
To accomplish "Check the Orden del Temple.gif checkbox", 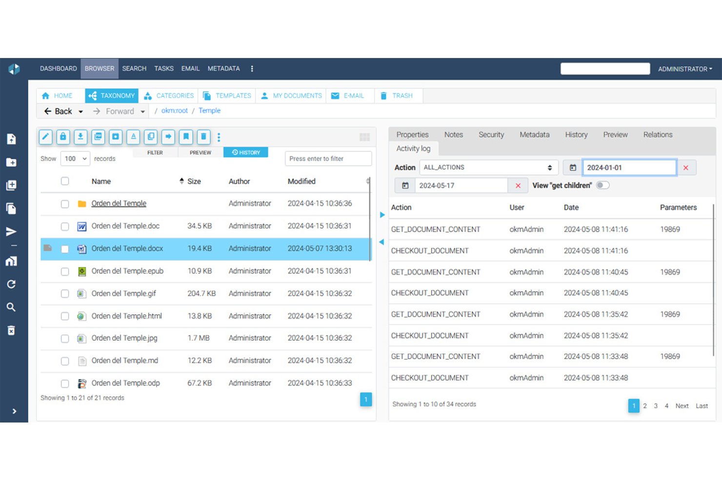I will click(65, 294).
